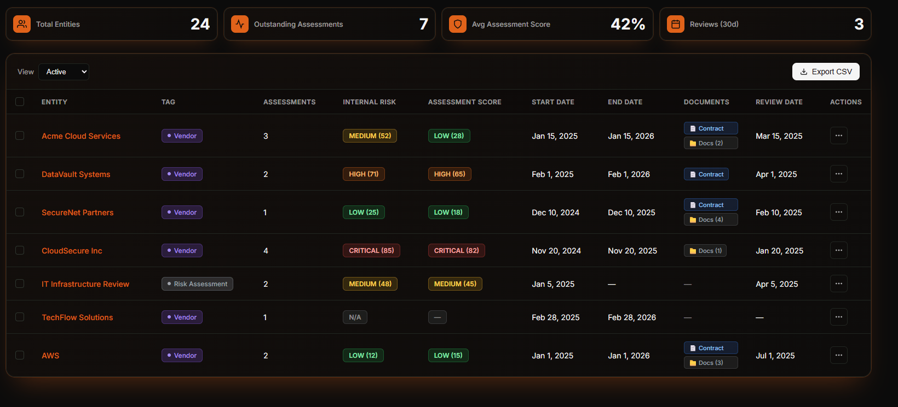Screen dimensions: 898x407
Task: Check the DataVault Systems row checkbox
Action: click(x=20, y=174)
